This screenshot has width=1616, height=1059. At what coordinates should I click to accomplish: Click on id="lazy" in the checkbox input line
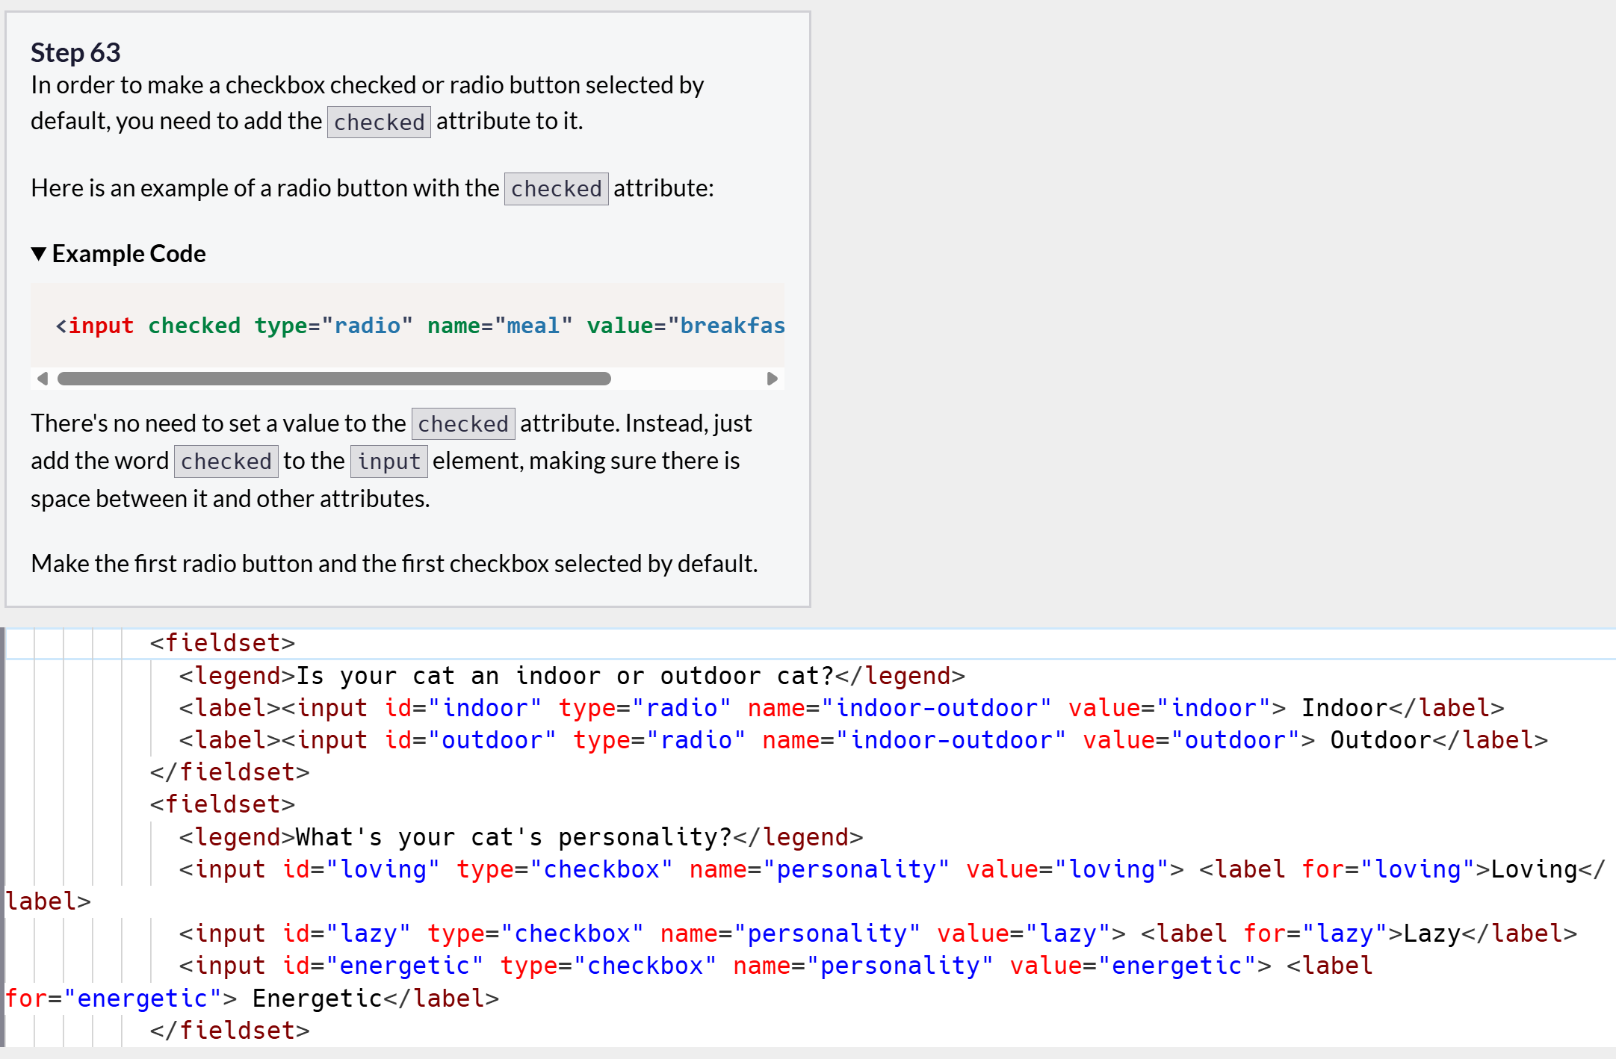coord(346,934)
